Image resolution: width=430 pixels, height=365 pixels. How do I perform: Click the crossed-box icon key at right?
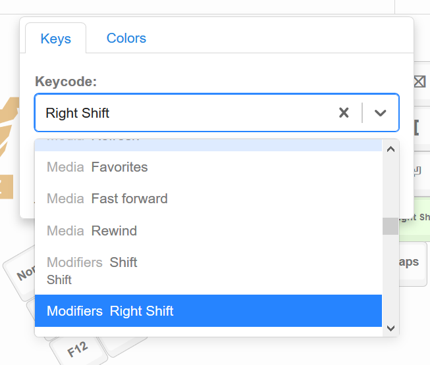420,82
